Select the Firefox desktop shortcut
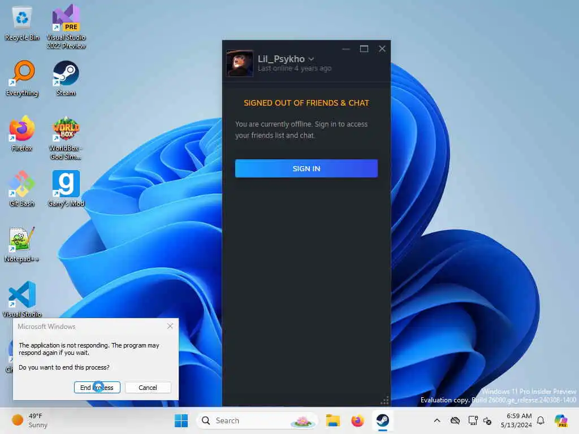The image size is (579, 434). (22, 134)
